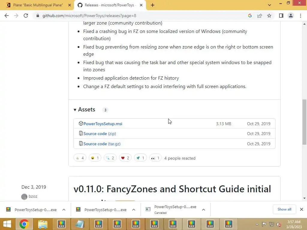Click the muted volume tray icon
Image resolution: width=307 pixels, height=230 pixels.
pyautogui.click(x=279, y=225)
